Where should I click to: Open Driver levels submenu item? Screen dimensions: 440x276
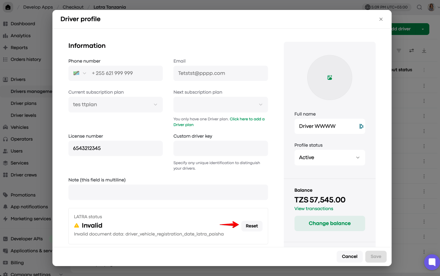(x=23, y=116)
